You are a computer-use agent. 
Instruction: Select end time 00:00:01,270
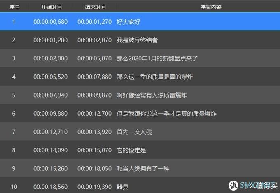pos(94,22)
